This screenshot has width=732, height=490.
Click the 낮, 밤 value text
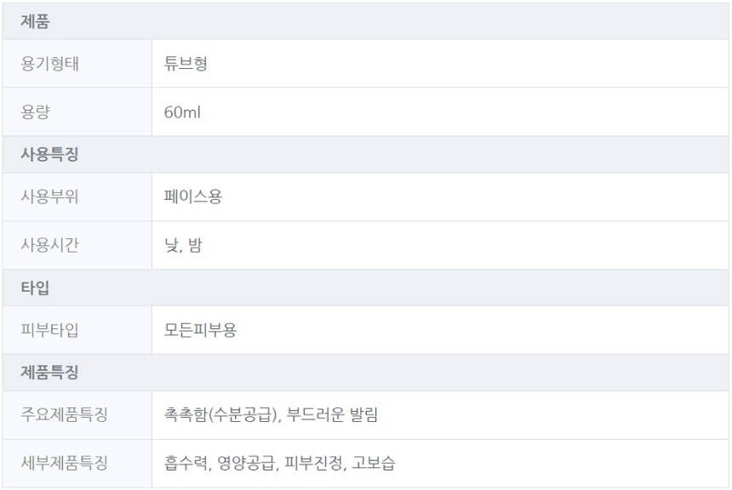point(183,246)
